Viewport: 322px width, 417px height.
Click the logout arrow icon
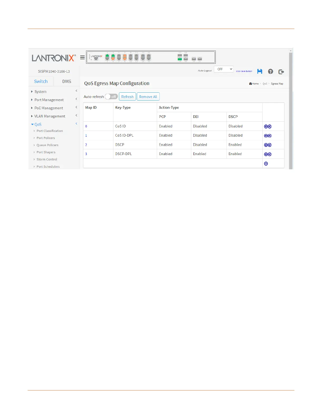281,72
